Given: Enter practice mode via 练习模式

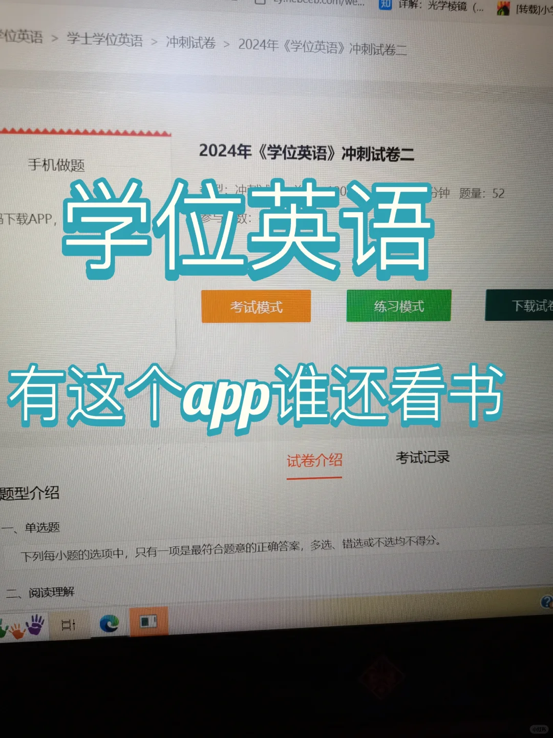Looking at the screenshot, I should click(x=398, y=305).
